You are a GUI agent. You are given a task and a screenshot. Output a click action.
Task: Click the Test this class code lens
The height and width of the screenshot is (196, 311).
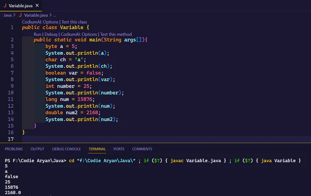point(74,22)
